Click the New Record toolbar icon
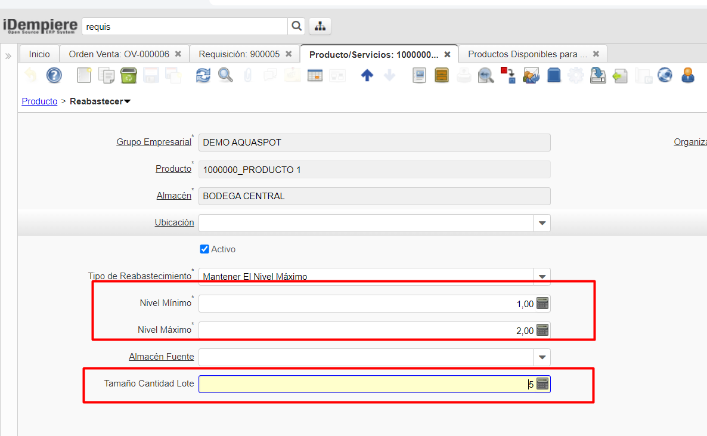707x436 pixels. point(85,75)
